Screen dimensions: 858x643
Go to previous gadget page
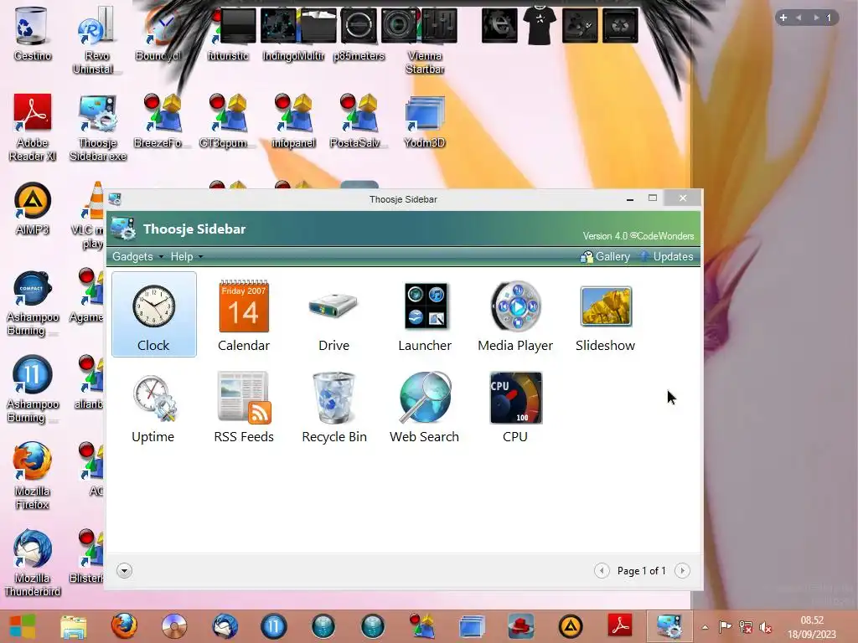pos(602,571)
